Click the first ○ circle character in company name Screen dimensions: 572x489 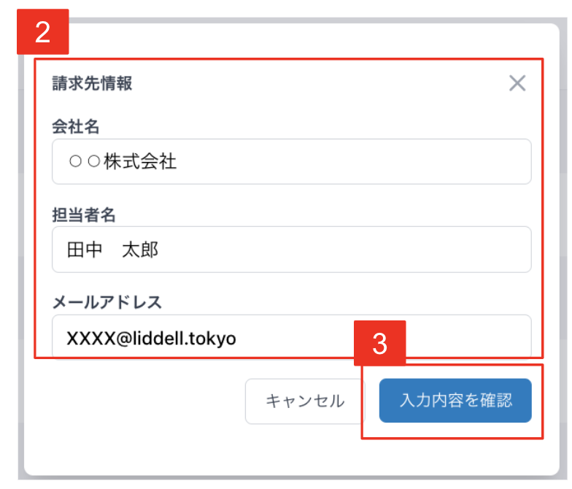click(76, 161)
